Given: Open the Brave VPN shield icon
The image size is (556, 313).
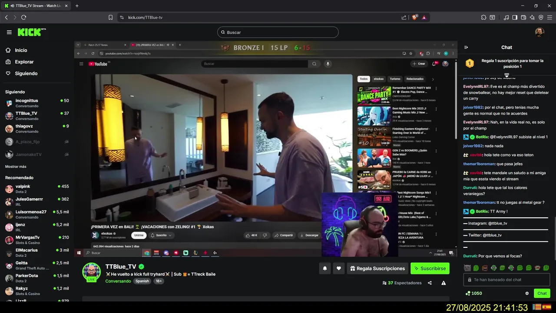Looking at the screenshot, I should pos(541,17).
